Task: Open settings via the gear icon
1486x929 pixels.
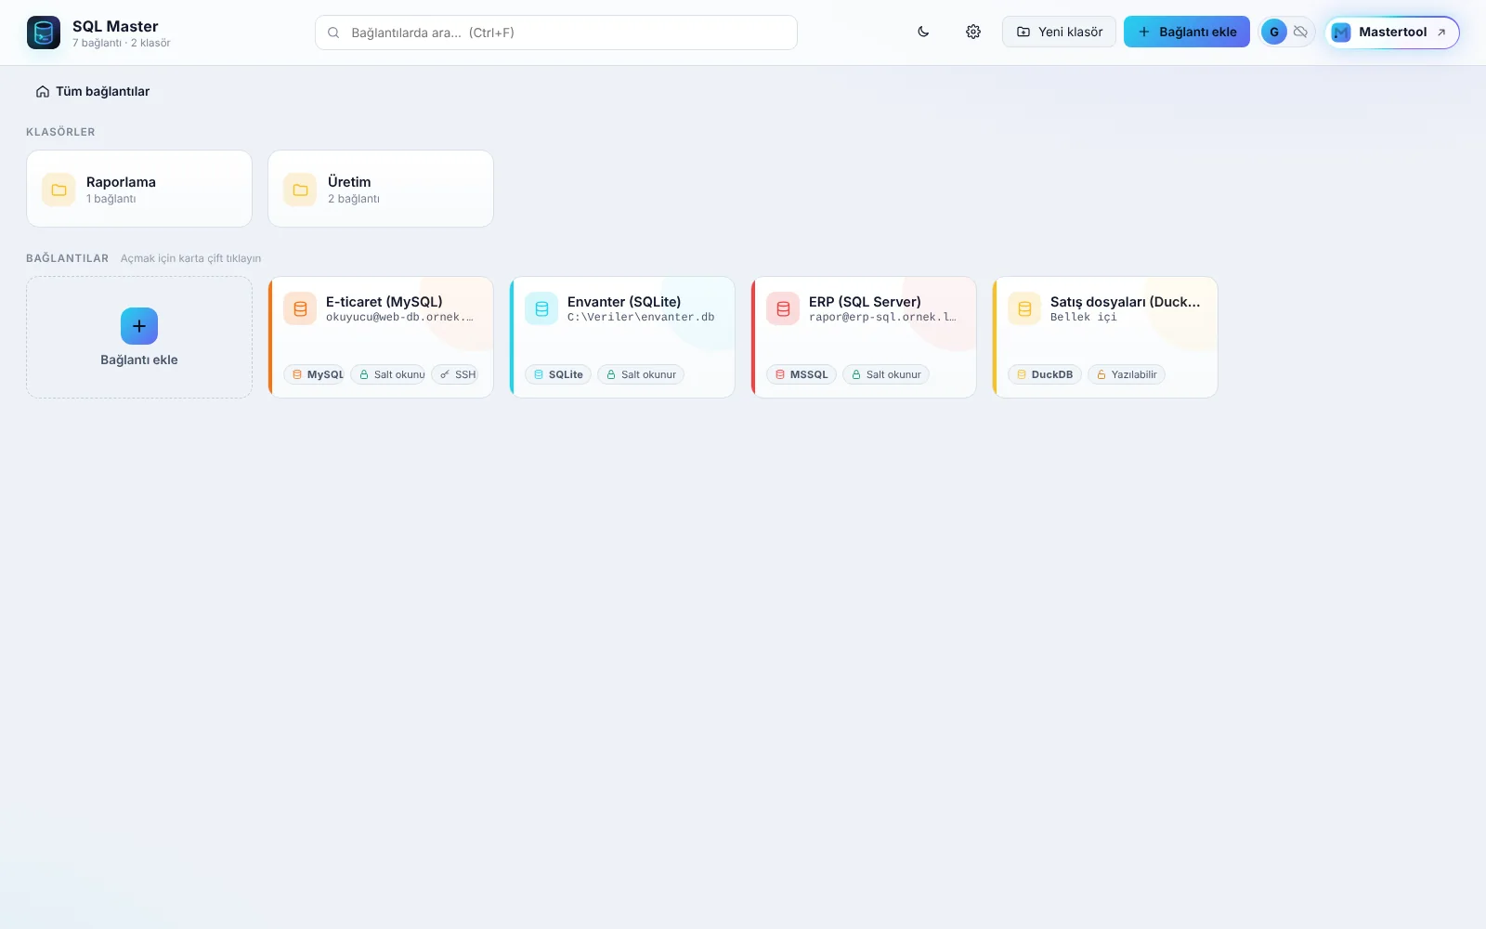Action: pos(973,32)
